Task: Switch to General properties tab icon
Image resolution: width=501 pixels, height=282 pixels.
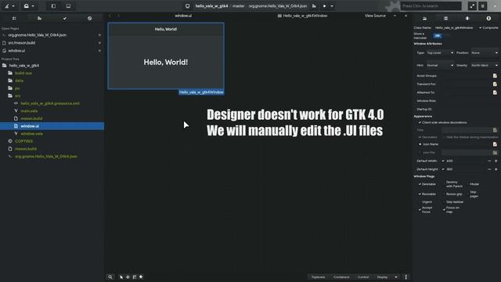Action: click(x=424, y=18)
